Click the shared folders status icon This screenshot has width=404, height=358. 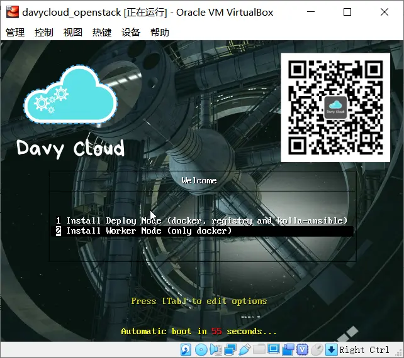click(259, 349)
